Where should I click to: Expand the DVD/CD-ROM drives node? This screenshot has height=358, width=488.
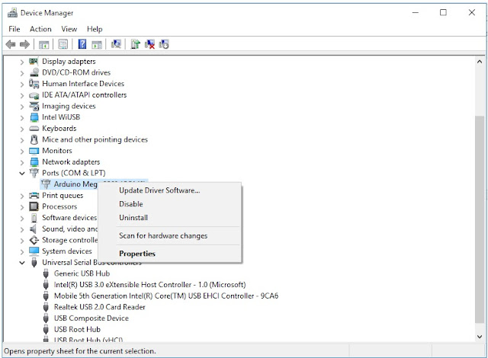pyautogui.click(x=22, y=73)
